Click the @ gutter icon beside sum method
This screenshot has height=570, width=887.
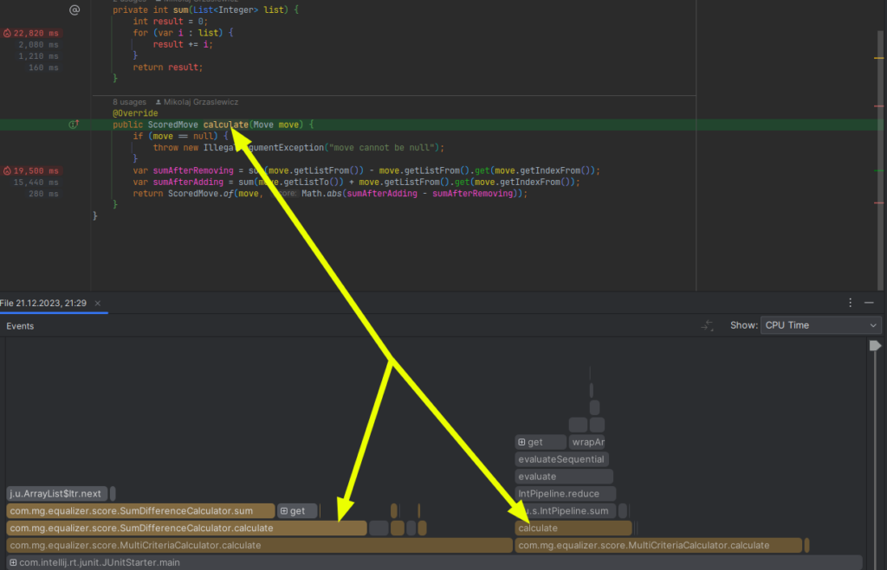pyautogui.click(x=74, y=10)
